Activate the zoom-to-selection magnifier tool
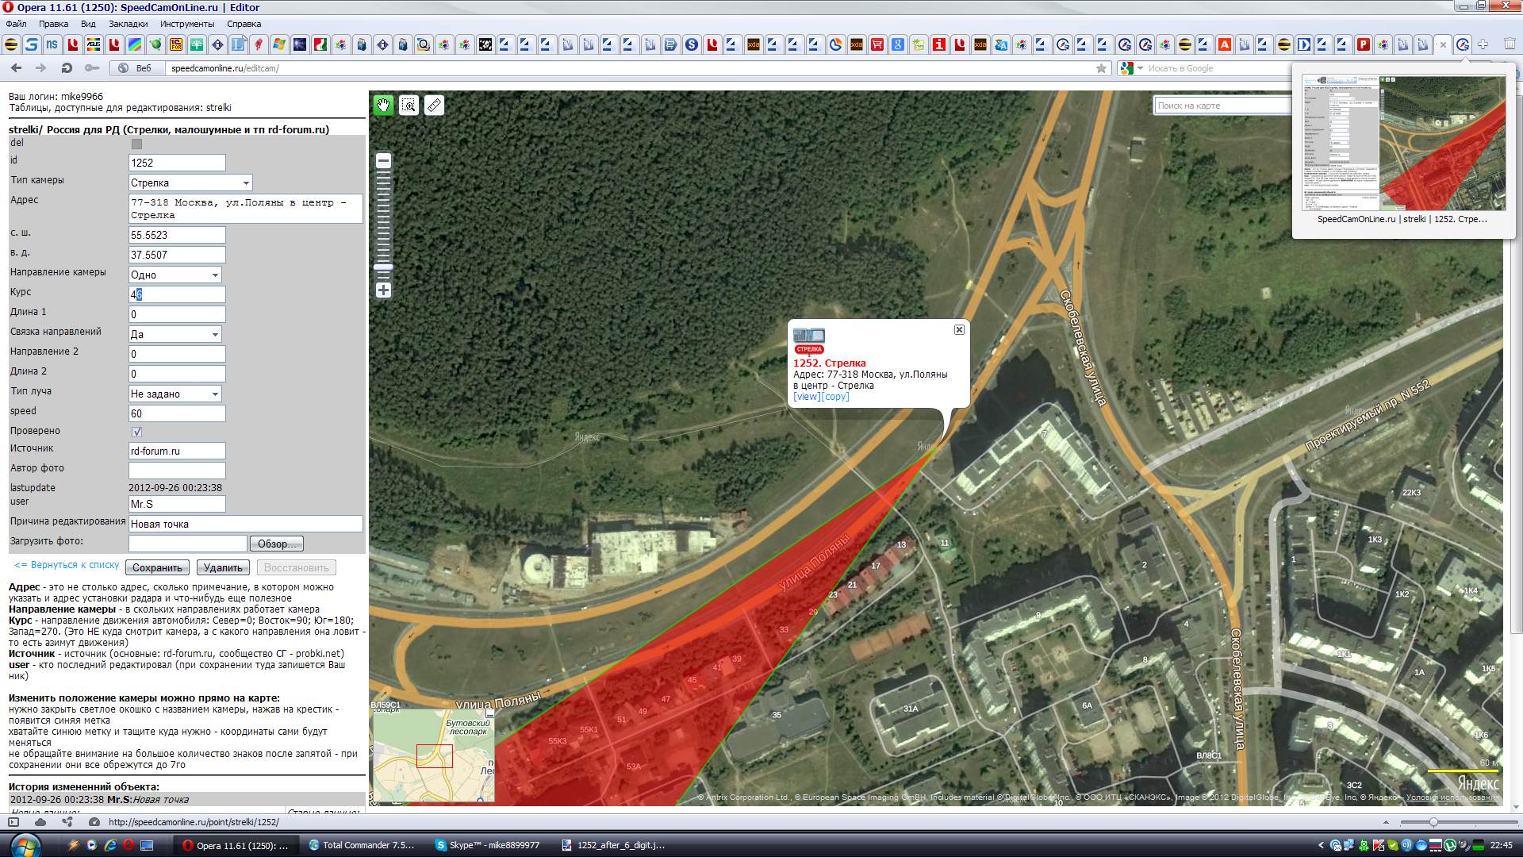Screen dimensions: 1523x857 pyautogui.click(x=409, y=106)
